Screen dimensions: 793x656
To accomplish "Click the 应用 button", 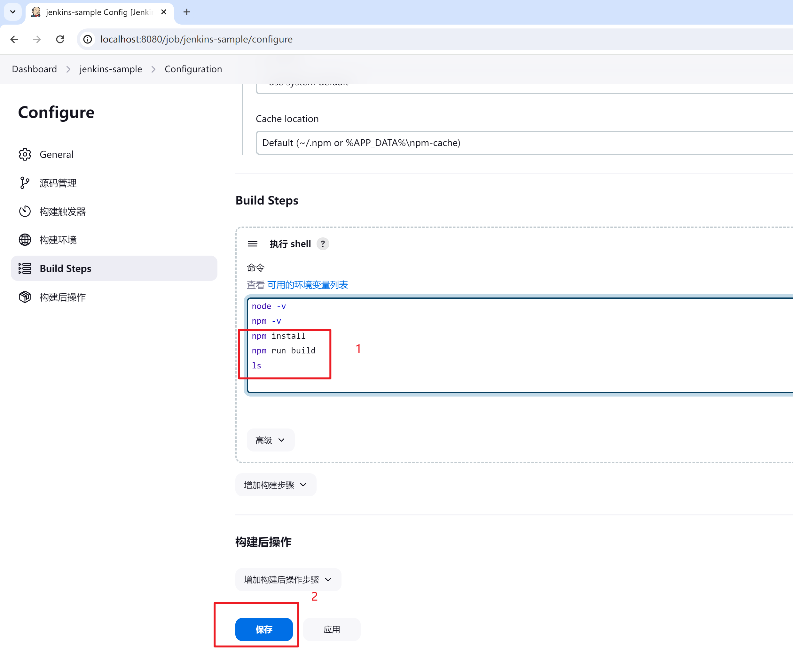I will [x=332, y=629].
